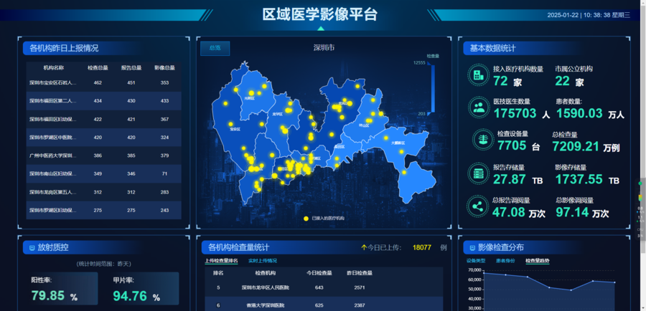Select the 设备类型 tab
The height and width of the screenshot is (311, 646).
click(476, 261)
